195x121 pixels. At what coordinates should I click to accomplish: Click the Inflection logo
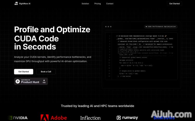90,118
